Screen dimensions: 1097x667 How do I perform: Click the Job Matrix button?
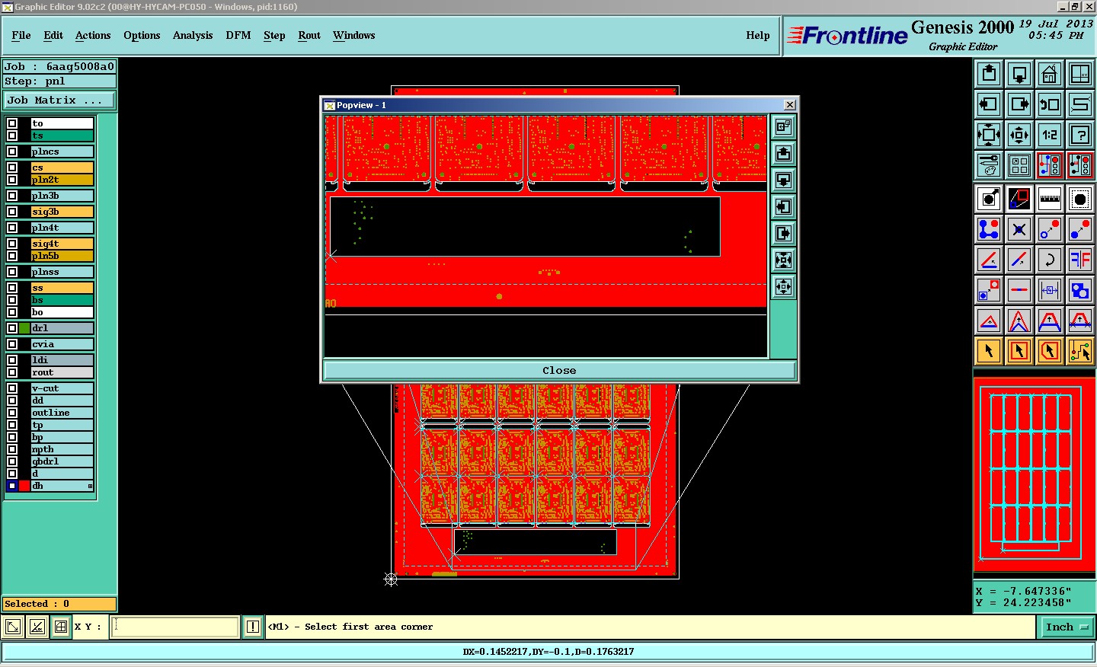tap(59, 101)
